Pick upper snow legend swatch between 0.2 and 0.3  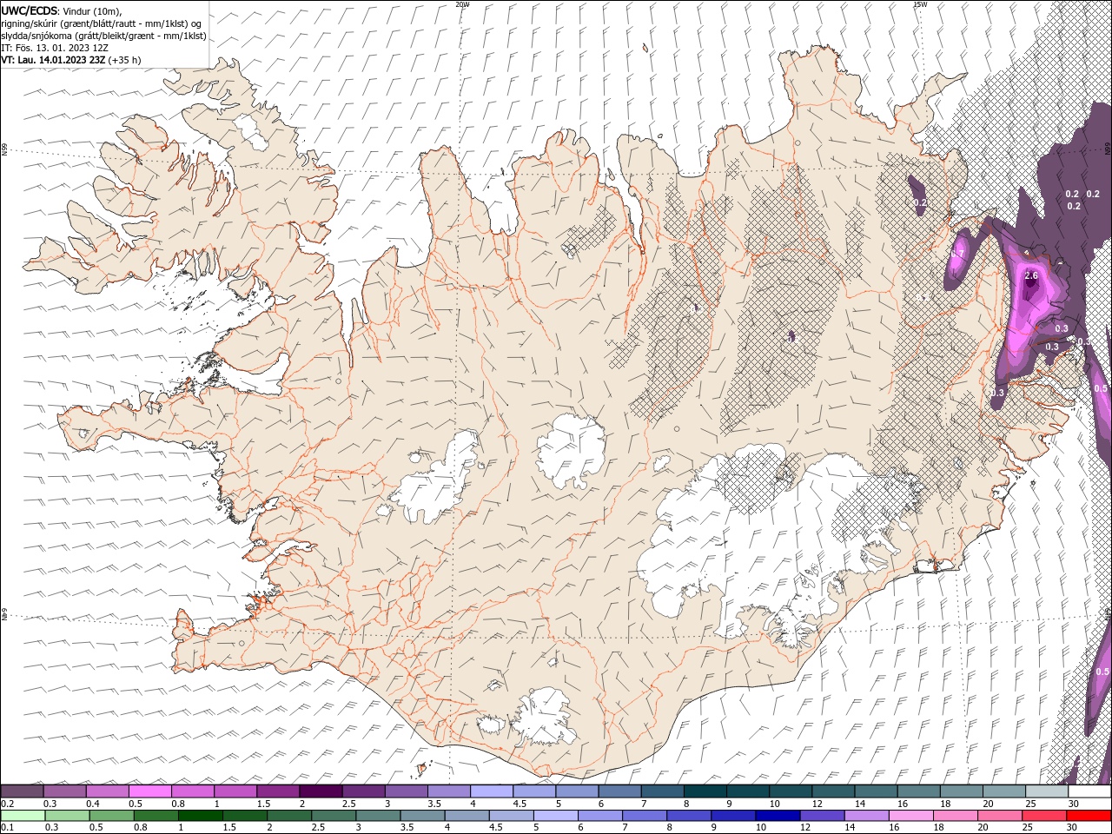(x=23, y=791)
